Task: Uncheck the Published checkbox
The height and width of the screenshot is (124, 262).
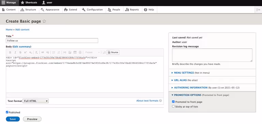Action: [7, 112]
